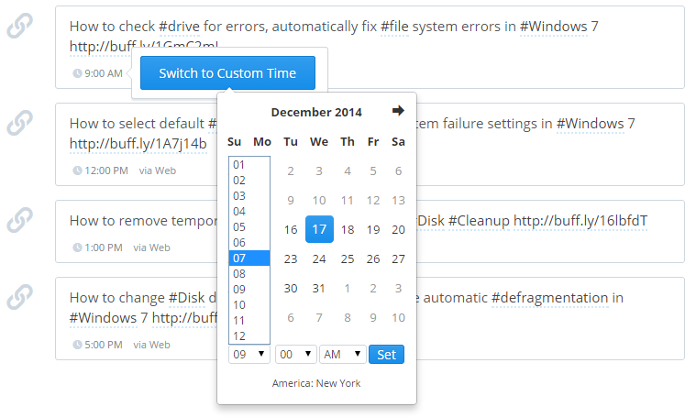
Task: Click the Set button
Action: click(x=386, y=354)
